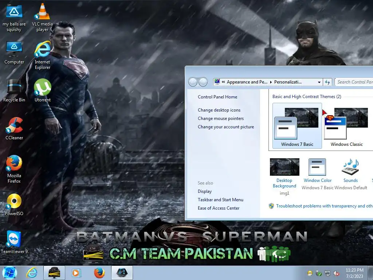Select the PowerISO desktop shortcut
The image size is (373, 280).
pyautogui.click(x=14, y=205)
